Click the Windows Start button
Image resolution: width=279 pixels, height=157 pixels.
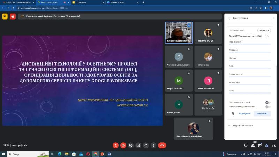3,154
